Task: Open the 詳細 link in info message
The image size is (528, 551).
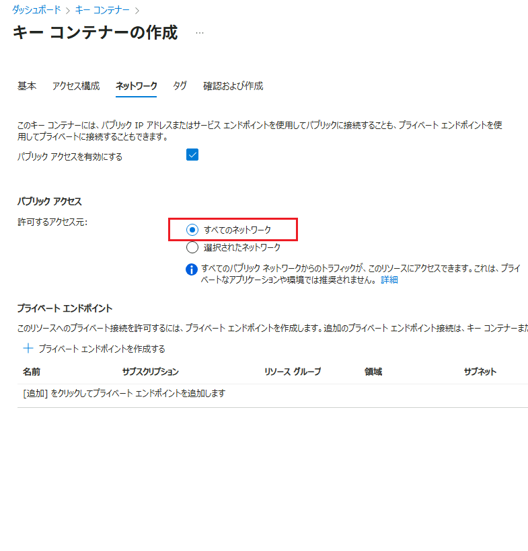Action: pos(389,280)
